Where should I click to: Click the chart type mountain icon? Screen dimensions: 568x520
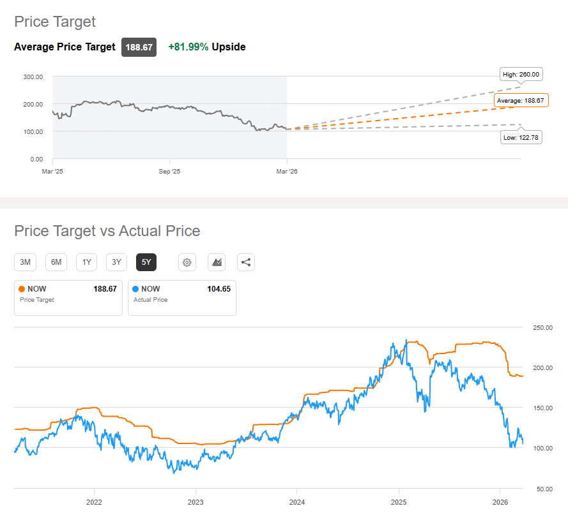pos(217,262)
